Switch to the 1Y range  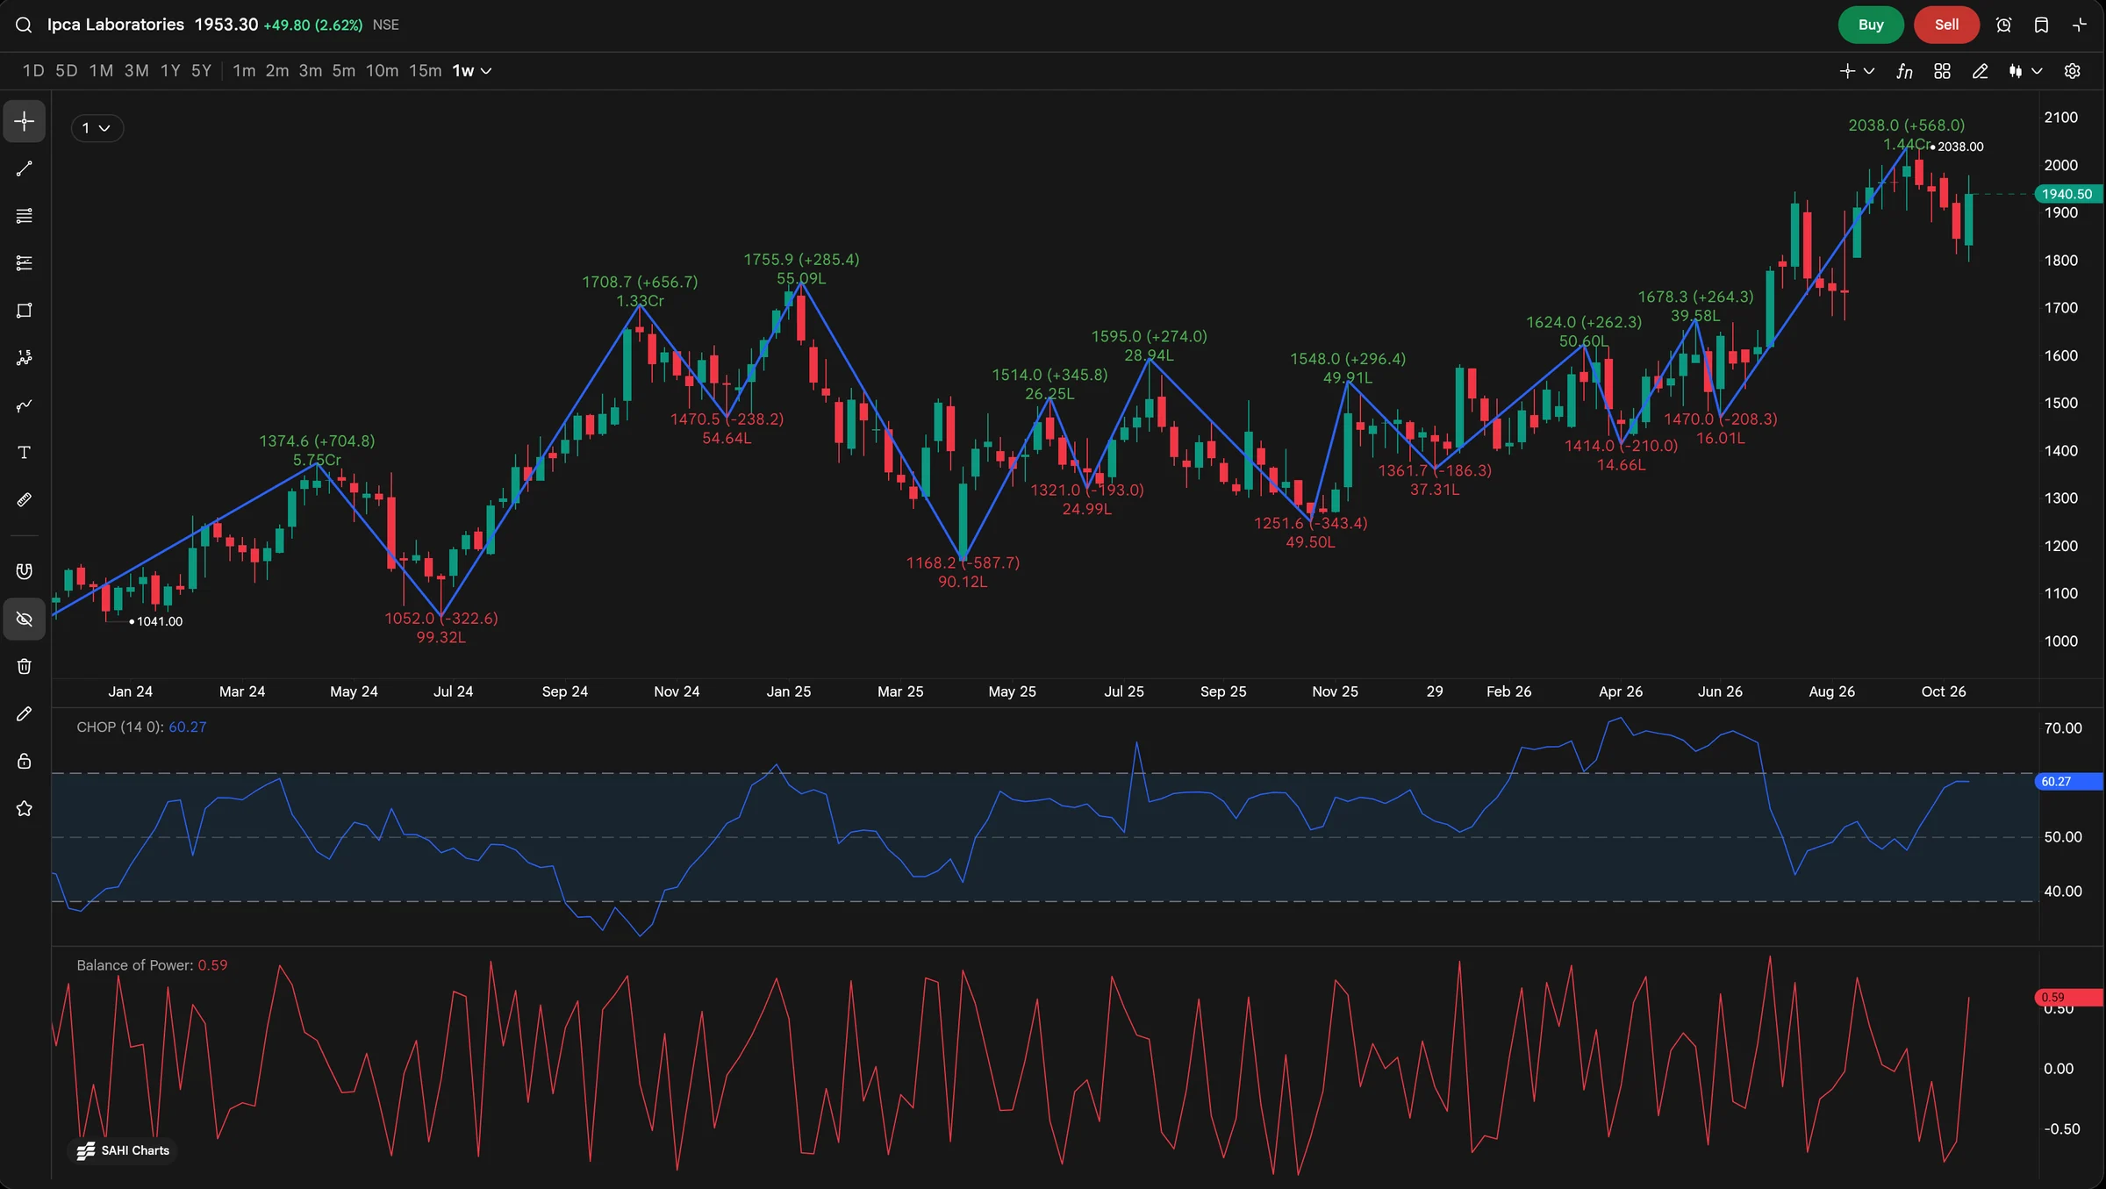coord(170,71)
